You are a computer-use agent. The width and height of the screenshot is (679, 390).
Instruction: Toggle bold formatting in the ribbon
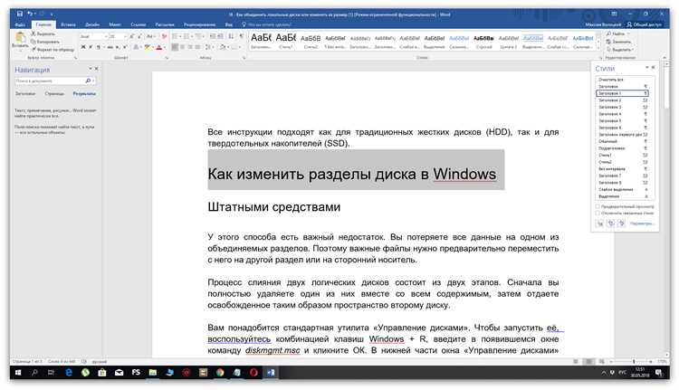(x=83, y=47)
